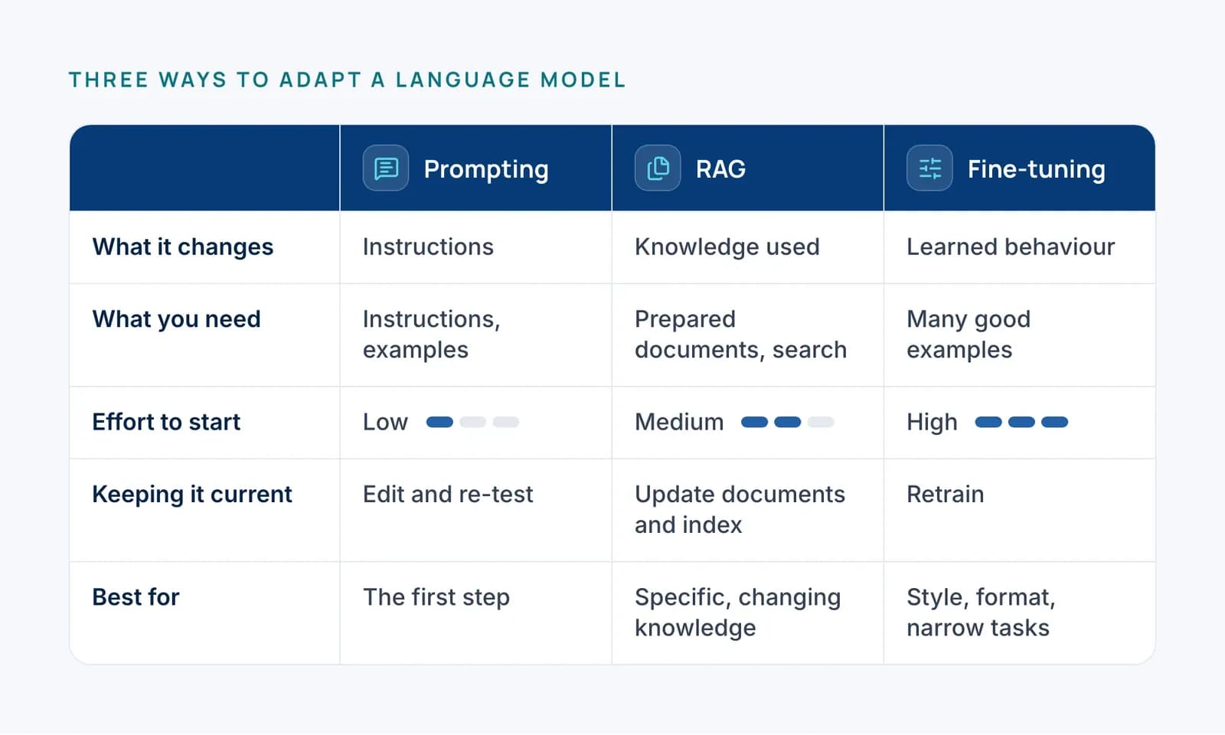
Task: Click the Medium effort level indicator
Action: click(x=787, y=422)
